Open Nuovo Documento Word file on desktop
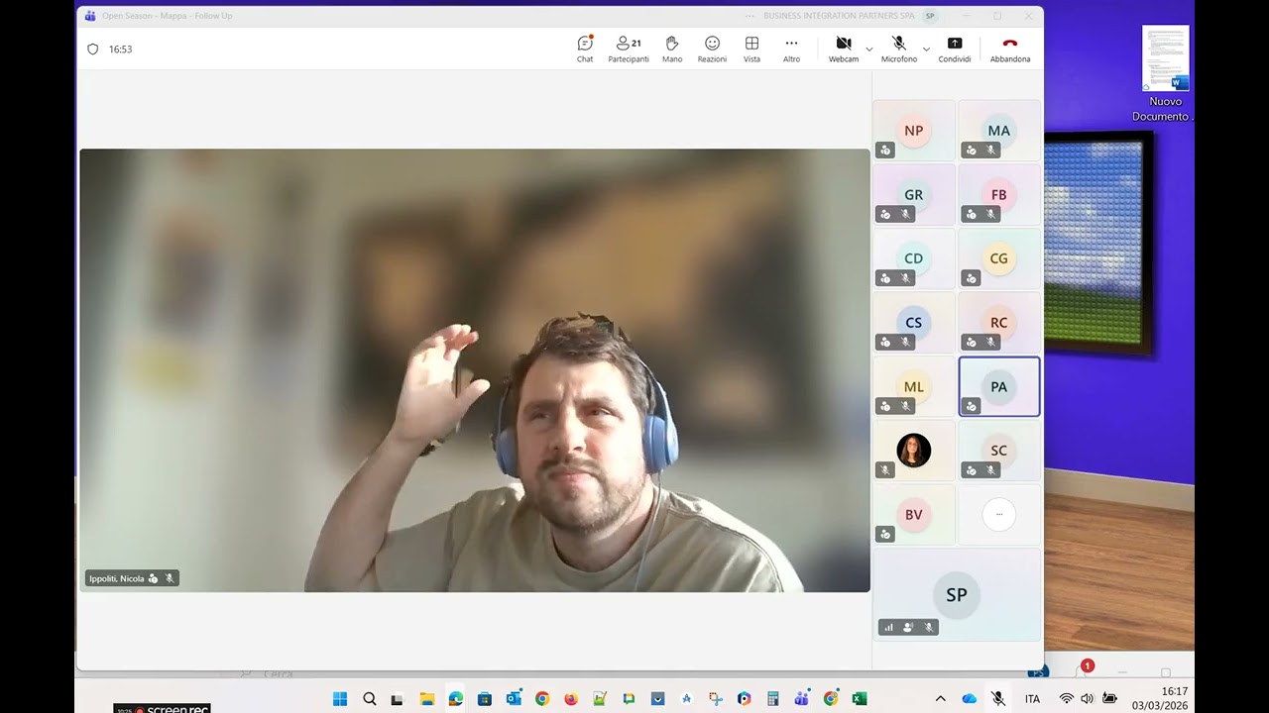This screenshot has width=1269, height=713. pos(1165,74)
